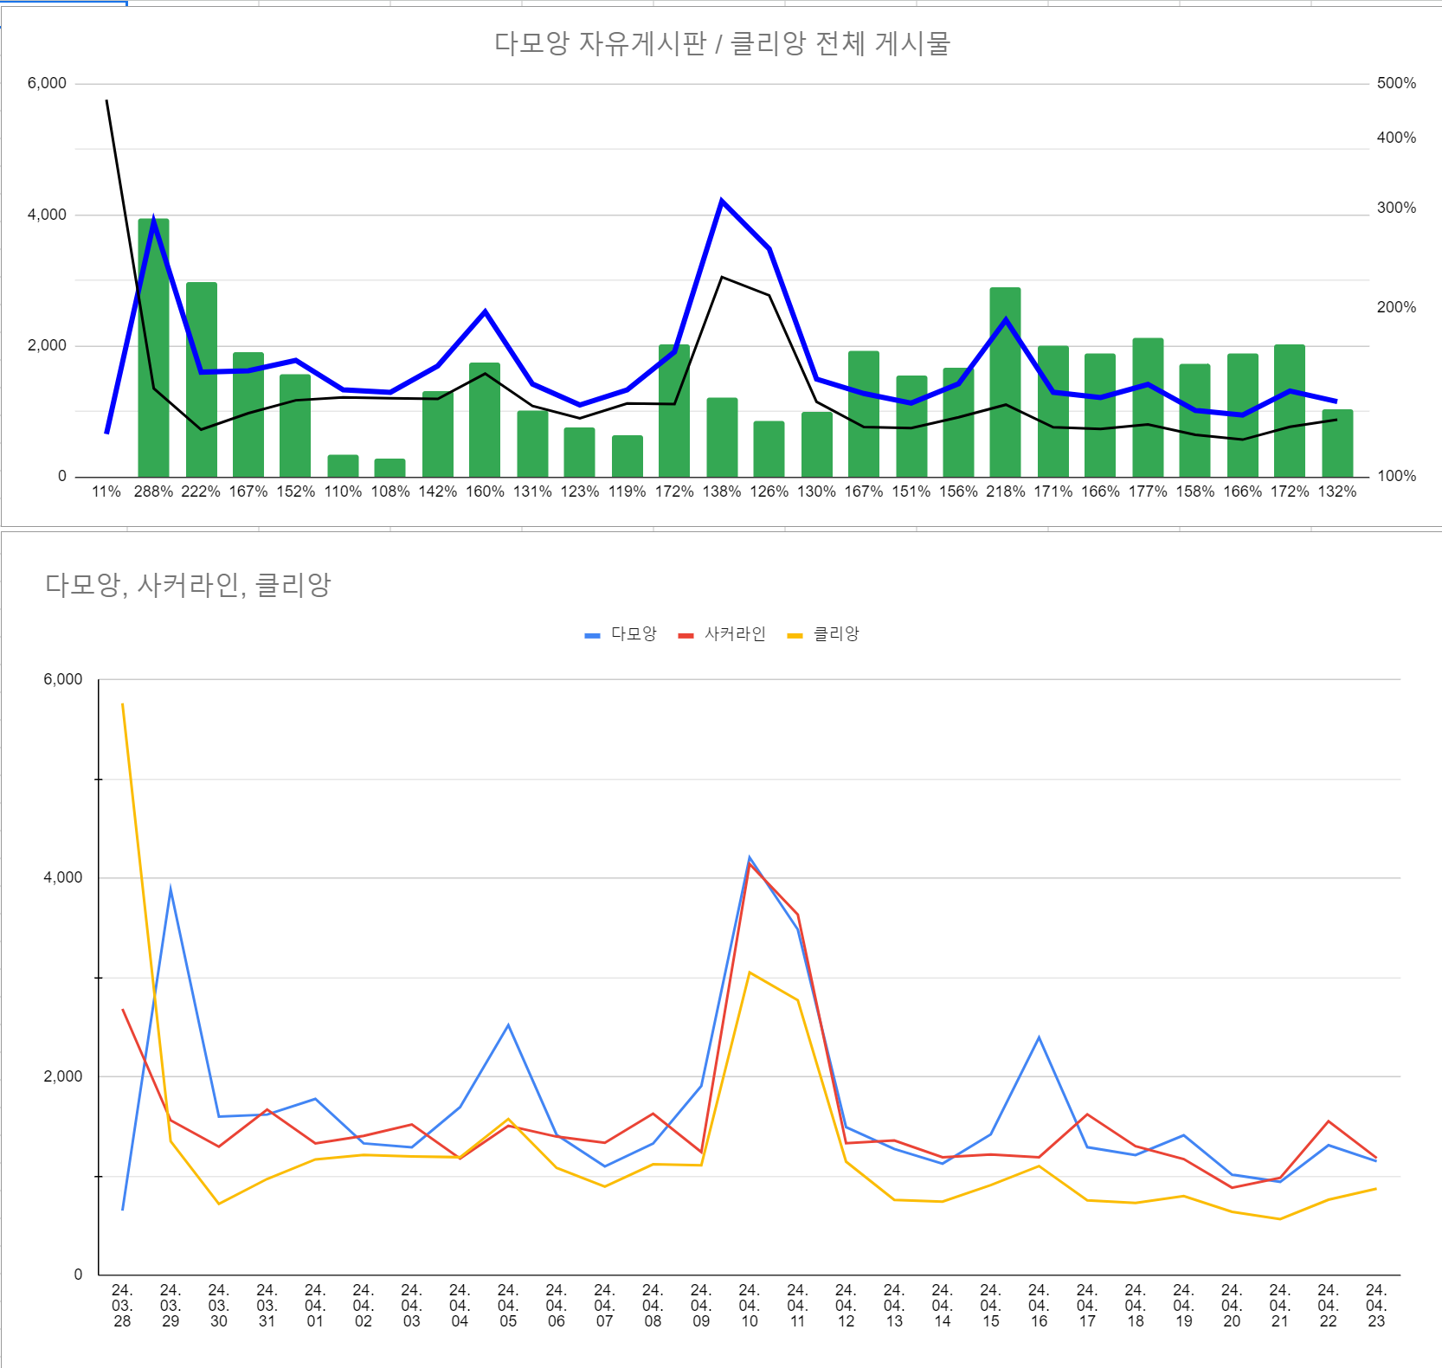The height and width of the screenshot is (1368, 1442).
Task: Select the 다모앙, 사커라인, 클리앙 chart title
Action: click(188, 585)
